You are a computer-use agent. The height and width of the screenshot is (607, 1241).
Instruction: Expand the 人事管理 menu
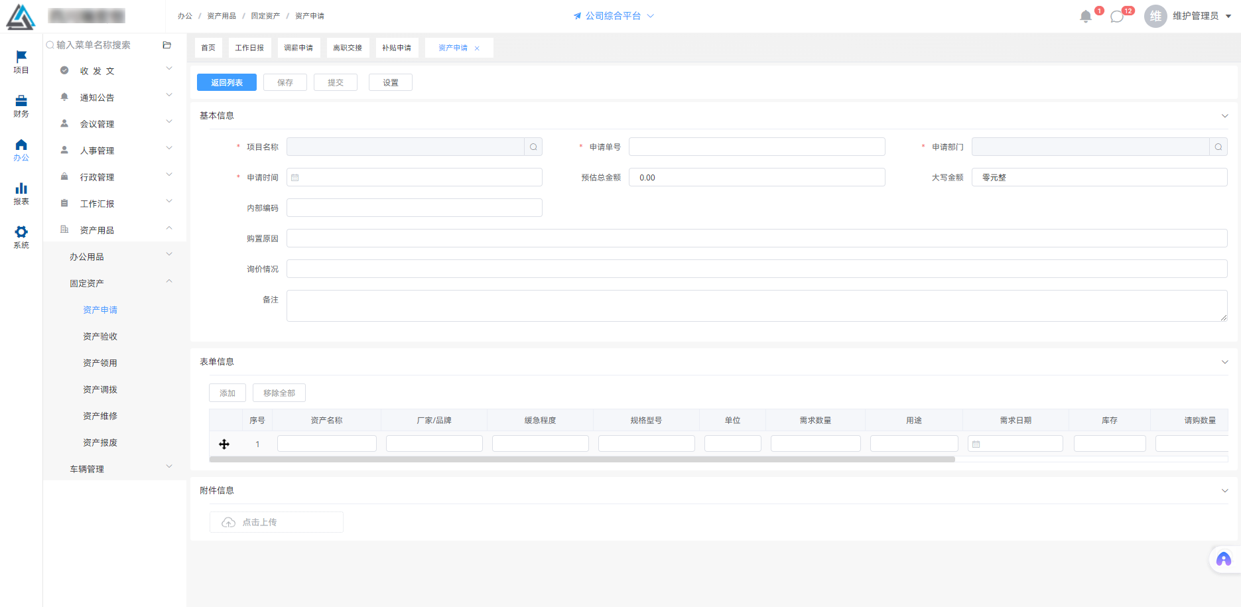pos(169,148)
